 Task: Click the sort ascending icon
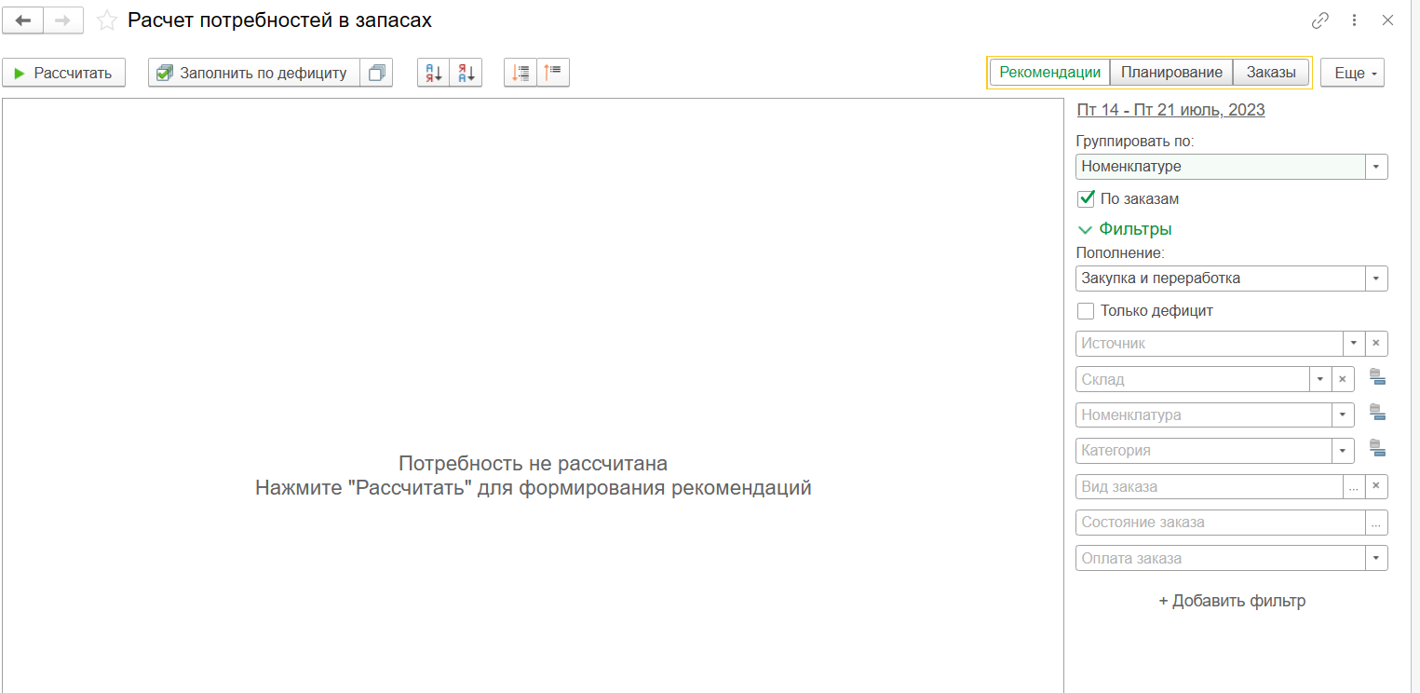pos(434,73)
